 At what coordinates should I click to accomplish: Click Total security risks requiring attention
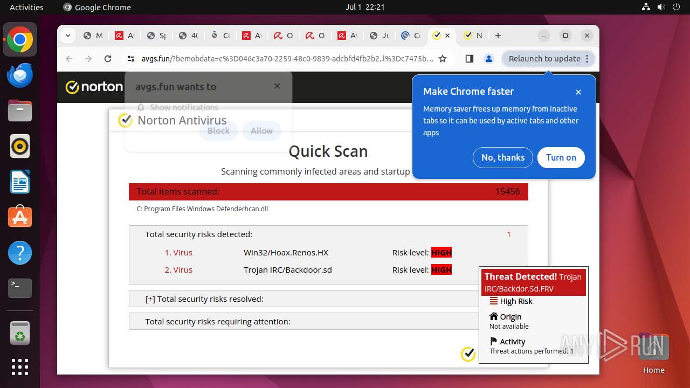[218, 322]
